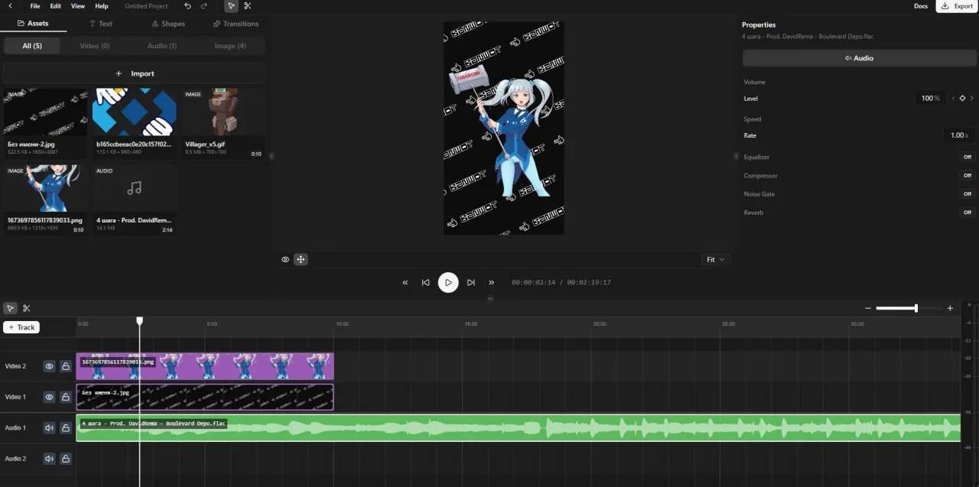
Task: Lock the Video 2 track
Action: [x=66, y=366]
